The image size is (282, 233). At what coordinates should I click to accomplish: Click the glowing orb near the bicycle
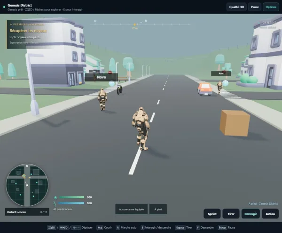(112, 84)
